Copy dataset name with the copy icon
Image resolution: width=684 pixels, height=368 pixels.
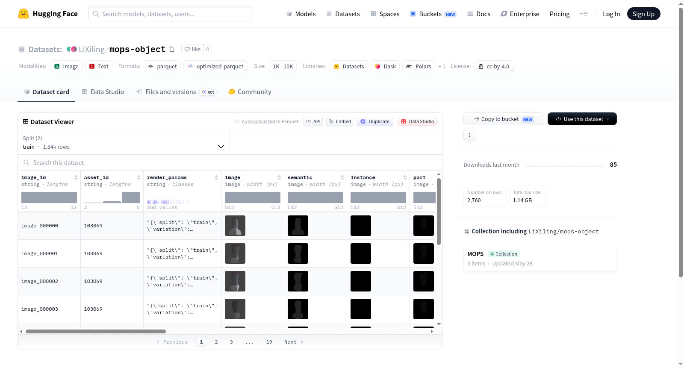click(x=171, y=49)
